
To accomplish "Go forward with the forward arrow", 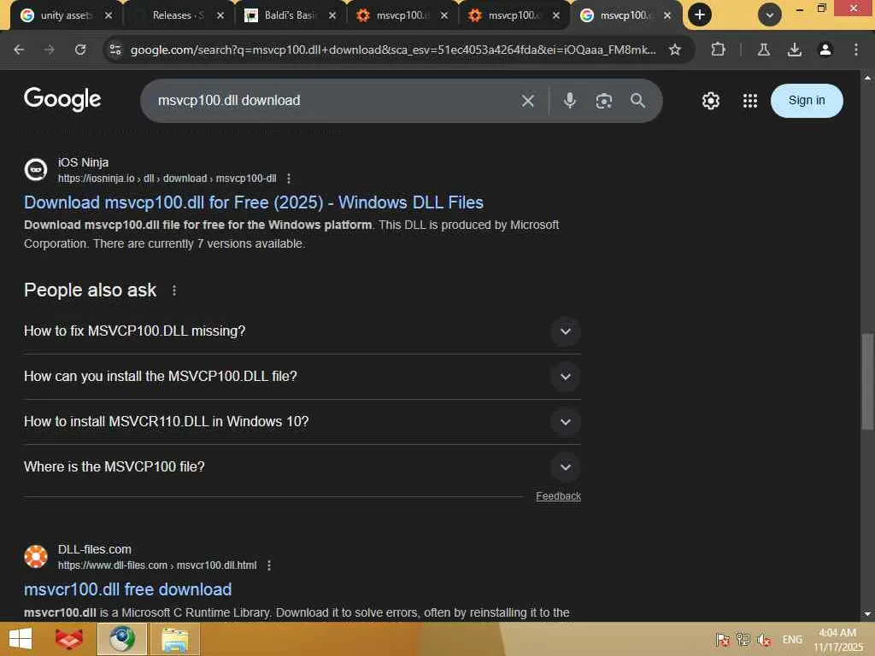I will pos(50,50).
